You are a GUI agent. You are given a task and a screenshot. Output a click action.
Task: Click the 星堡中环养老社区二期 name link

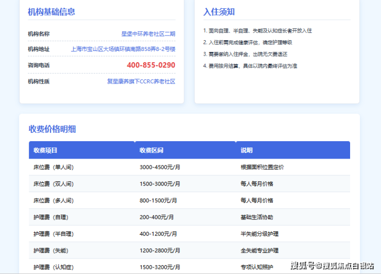pyautogui.click(x=148, y=34)
